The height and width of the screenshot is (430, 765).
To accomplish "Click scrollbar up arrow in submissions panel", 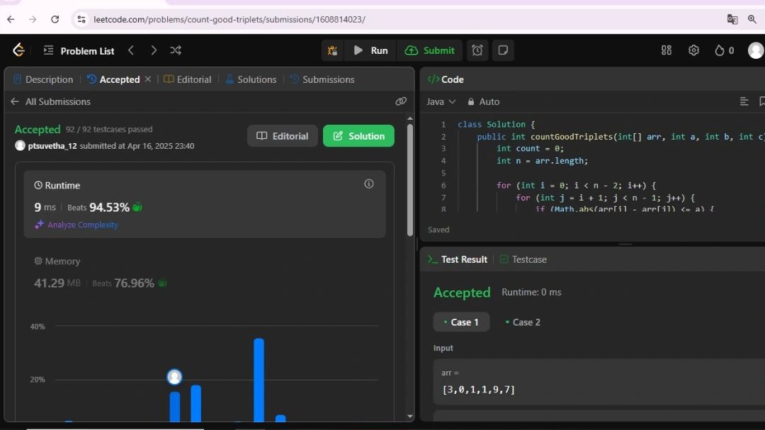I will point(410,118).
